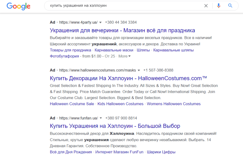Image resolution: width=243 pixels, height=161 pixels.
Task: Expand the halloweencostumes.com ad dropdown arrow
Action: click(139, 70)
